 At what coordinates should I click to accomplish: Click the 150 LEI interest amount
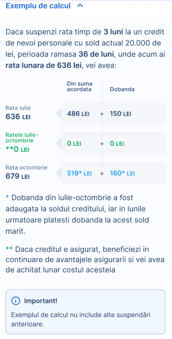click(121, 114)
